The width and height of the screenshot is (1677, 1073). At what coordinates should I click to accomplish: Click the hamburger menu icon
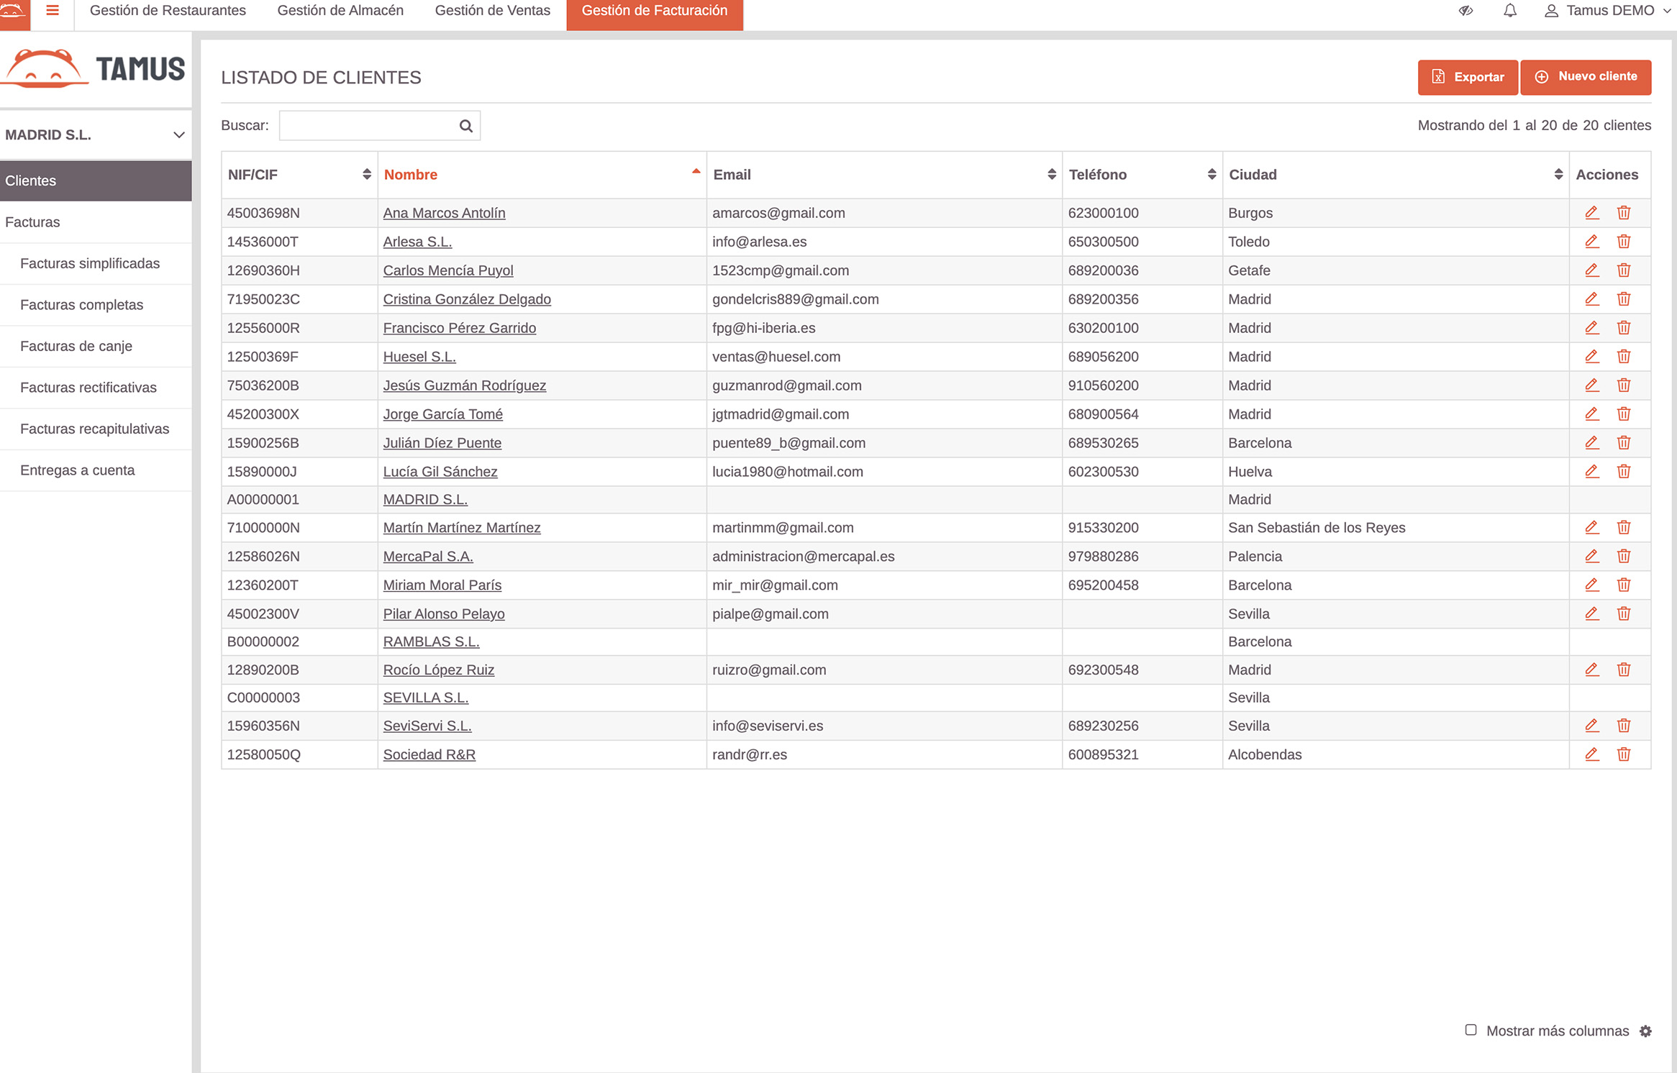(x=53, y=11)
